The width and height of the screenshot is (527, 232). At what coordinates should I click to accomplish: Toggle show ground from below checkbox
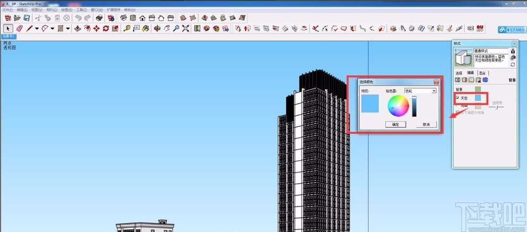pos(458,113)
